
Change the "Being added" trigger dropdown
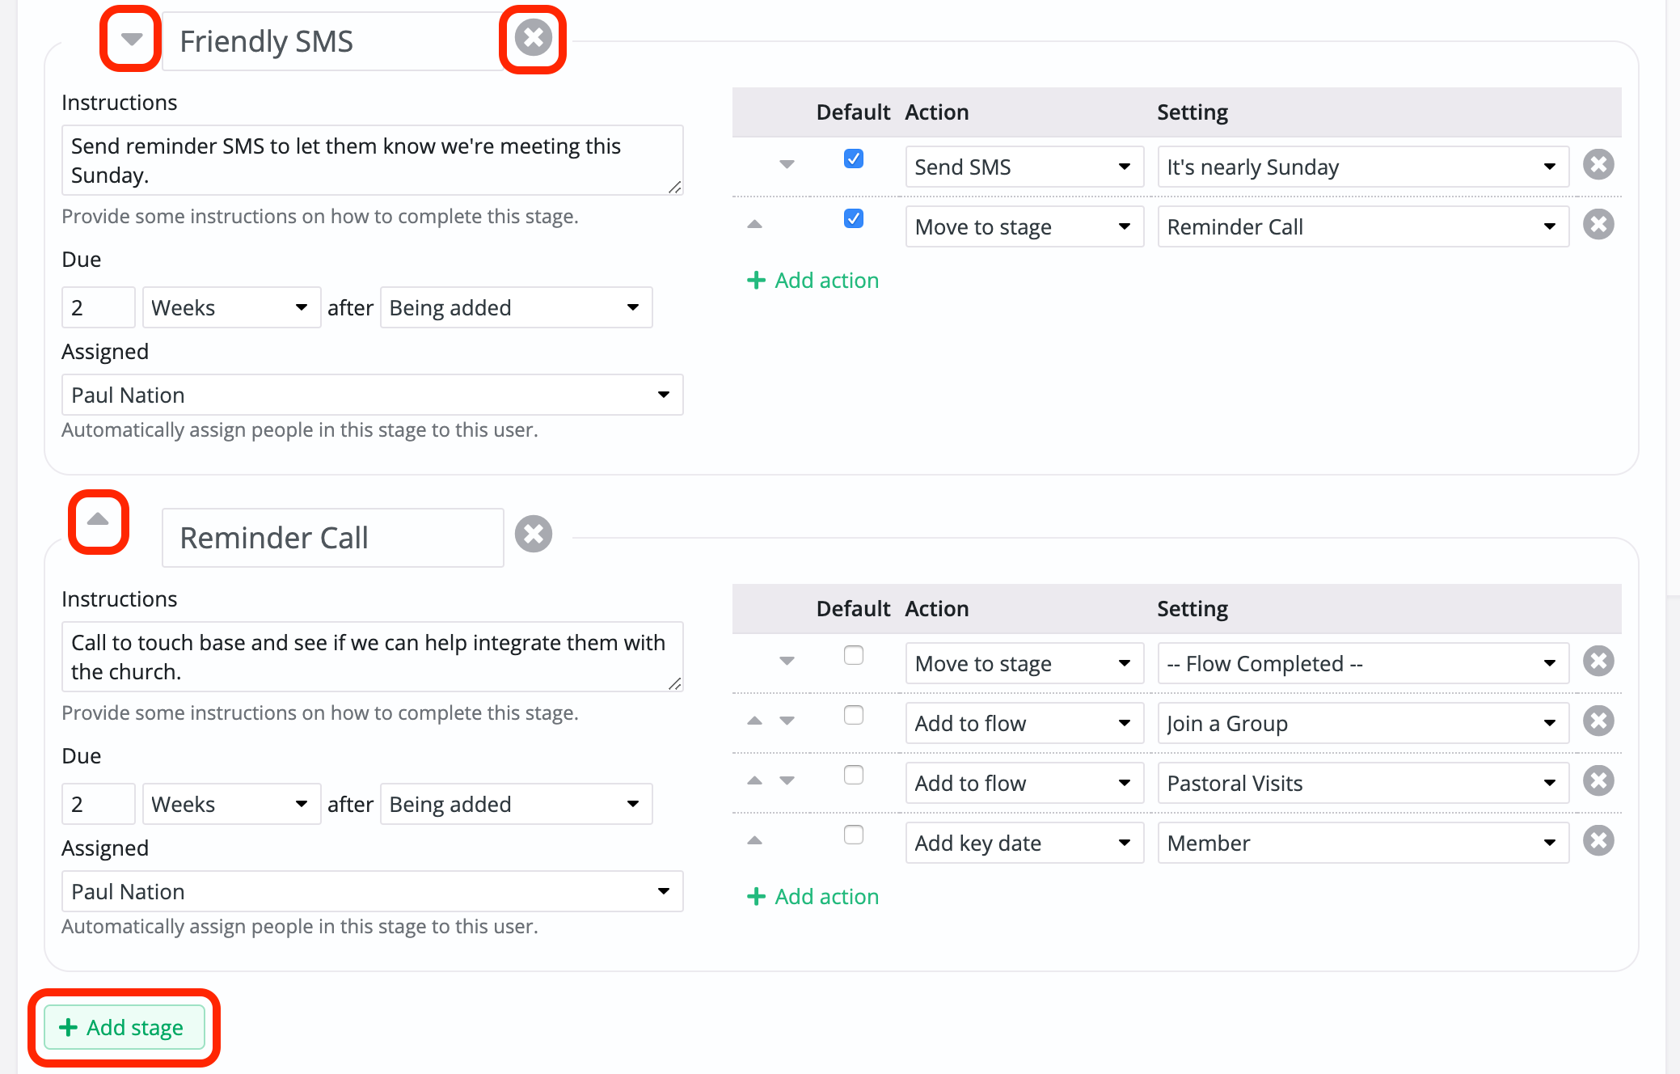click(x=516, y=307)
